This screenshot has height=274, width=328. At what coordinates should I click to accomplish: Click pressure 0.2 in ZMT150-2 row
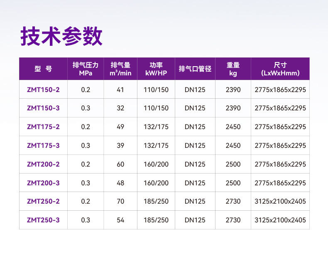(86, 90)
